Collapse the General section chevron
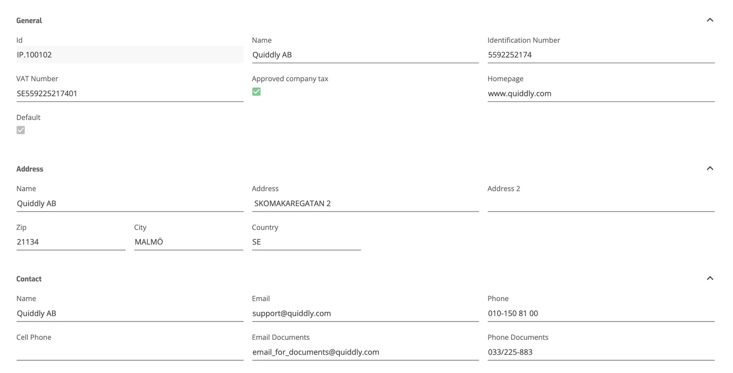 pyautogui.click(x=710, y=20)
